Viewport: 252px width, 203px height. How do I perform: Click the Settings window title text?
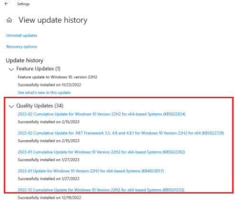23,4
